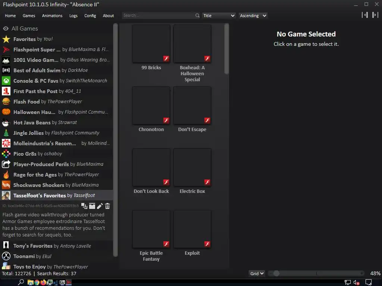This screenshot has width=382, height=286.
Task: Go to the Home tab
Action: 10,16
